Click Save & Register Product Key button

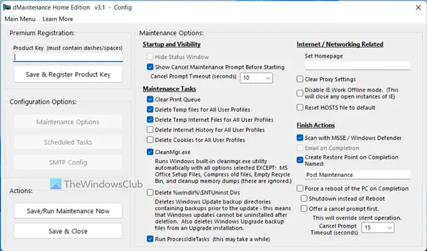coord(68,74)
